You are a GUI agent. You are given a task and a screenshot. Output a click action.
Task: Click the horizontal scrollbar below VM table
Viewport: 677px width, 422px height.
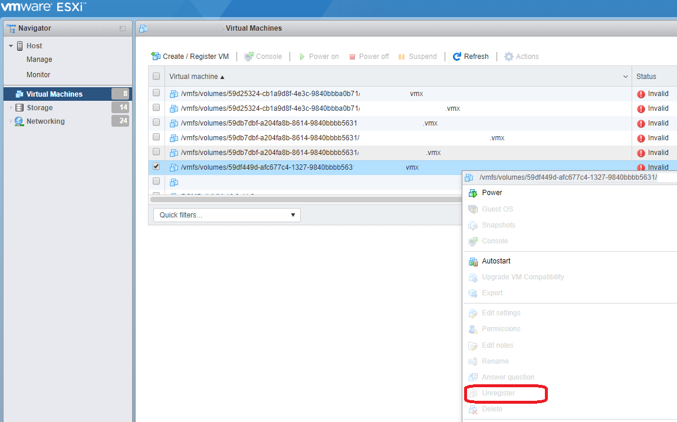tap(305, 199)
